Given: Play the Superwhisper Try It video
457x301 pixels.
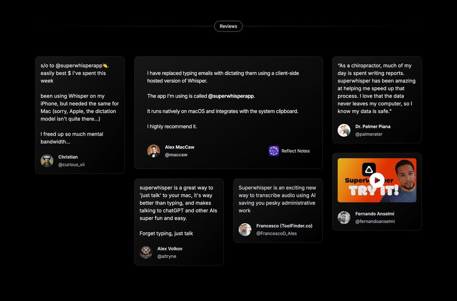Looking at the screenshot, I should pos(377,180).
